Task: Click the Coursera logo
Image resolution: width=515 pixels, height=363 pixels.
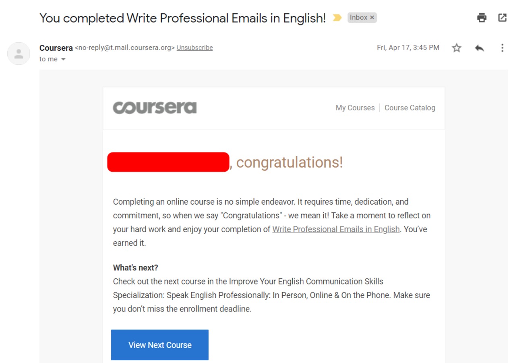Action: (x=155, y=108)
